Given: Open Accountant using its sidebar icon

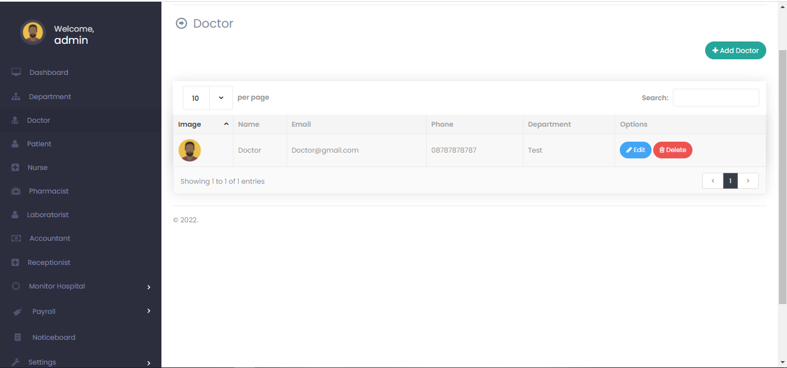Looking at the screenshot, I should (x=15, y=238).
